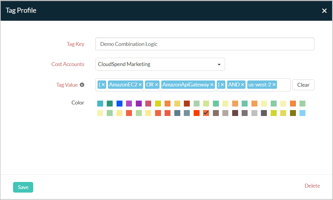Click the Tag Value info icon
333x200 pixels.
82,85
